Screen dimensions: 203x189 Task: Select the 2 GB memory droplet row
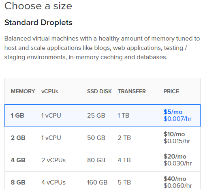103,138
